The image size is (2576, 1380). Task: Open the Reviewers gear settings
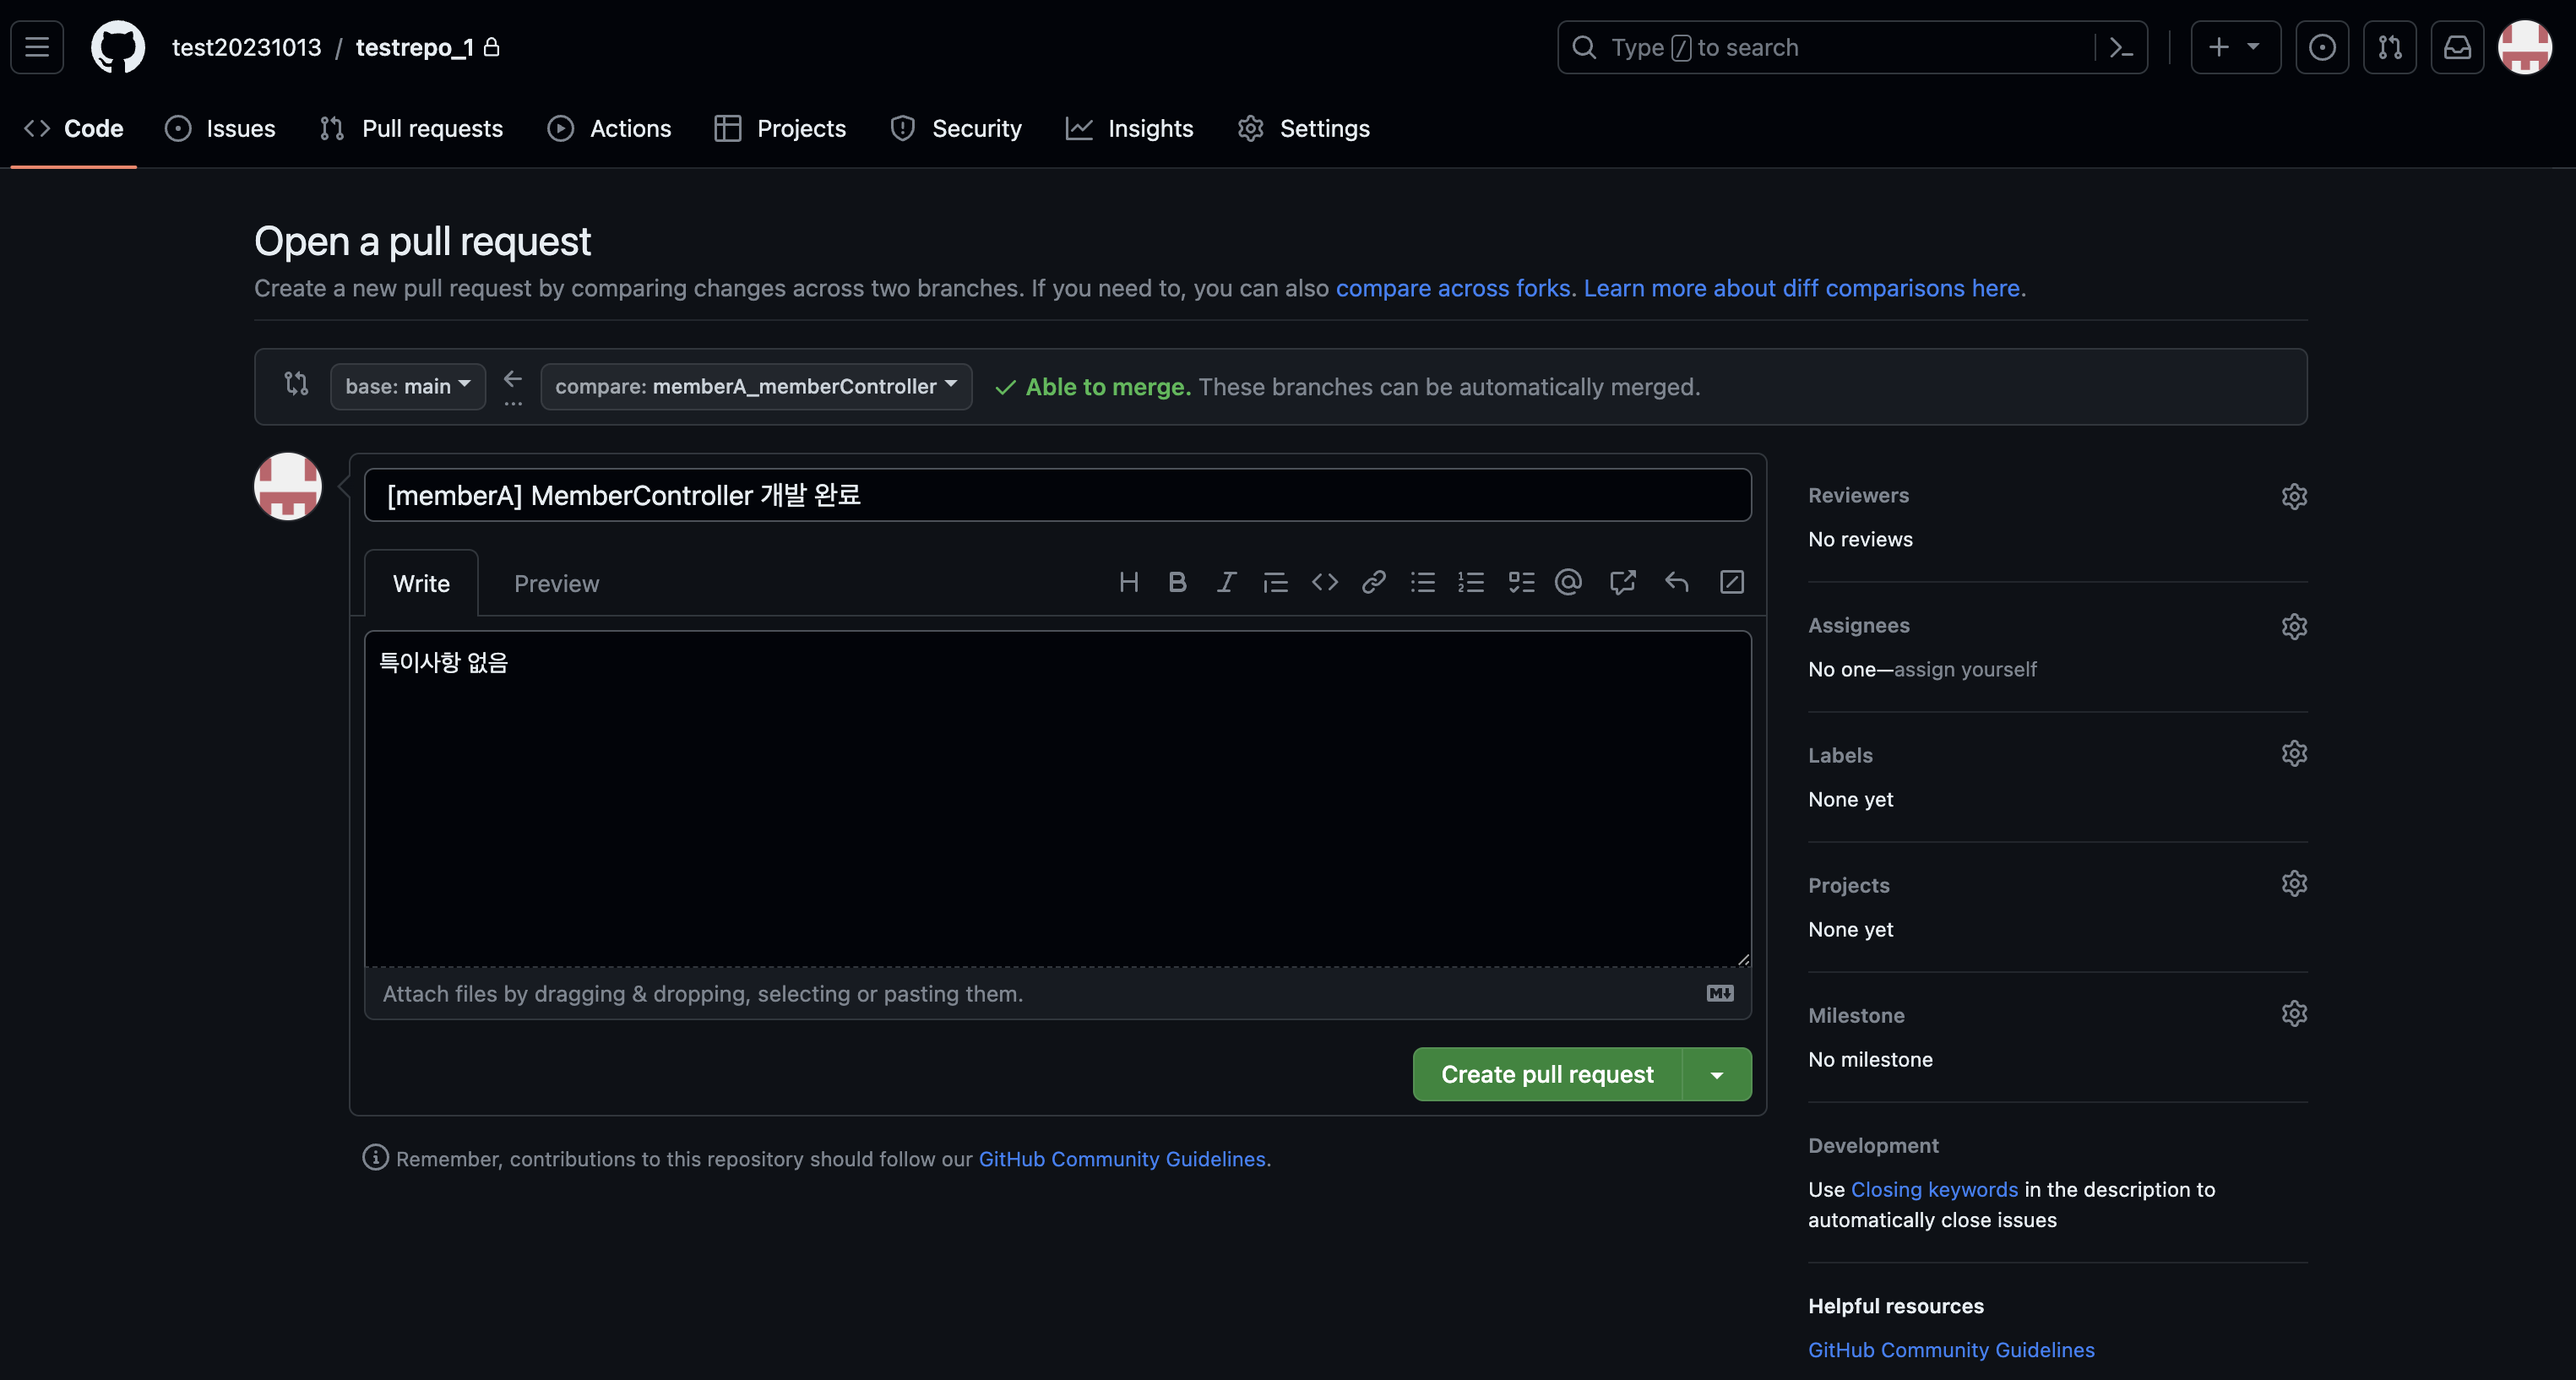point(2294,496)
